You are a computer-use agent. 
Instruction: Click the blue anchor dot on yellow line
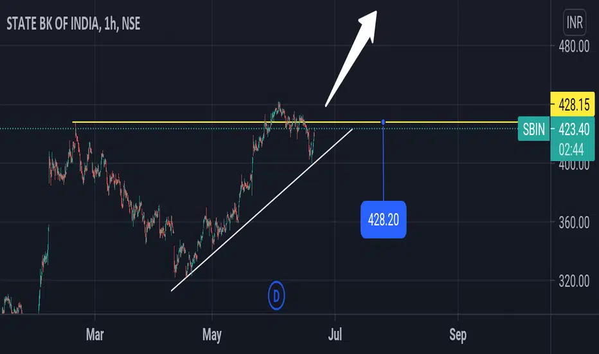coord(383,122)
